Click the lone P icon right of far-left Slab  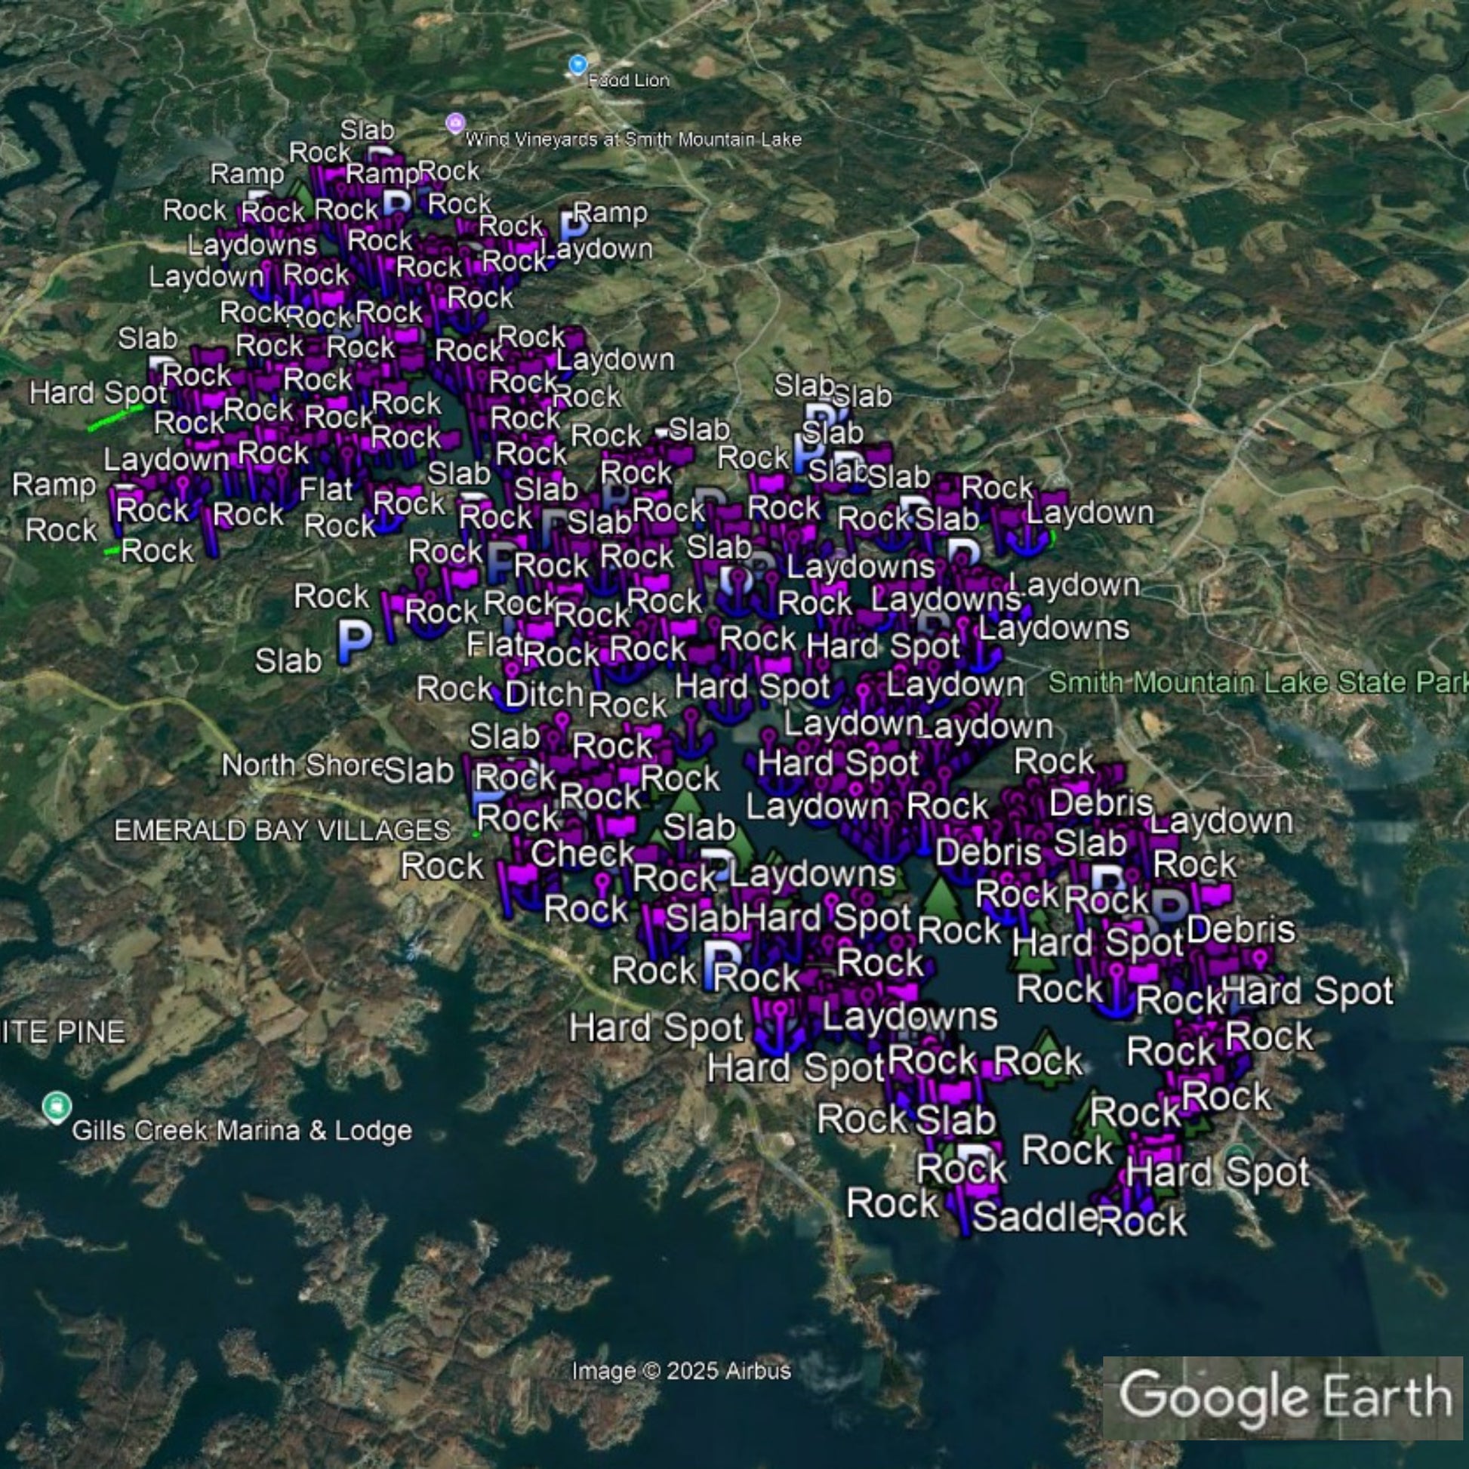pos(353,641)
